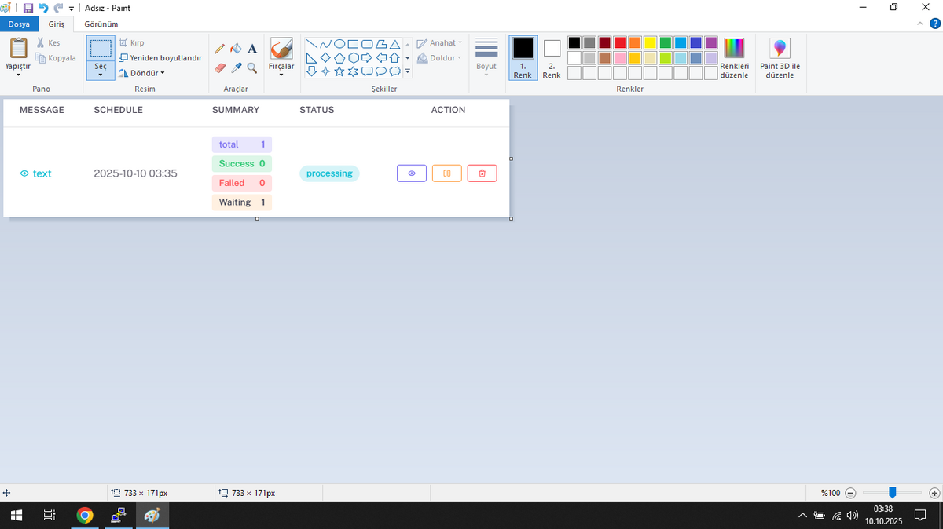943x529 pixels.
Task: Activate the Color picker eyedropper tool
Action: pos(236,68)
